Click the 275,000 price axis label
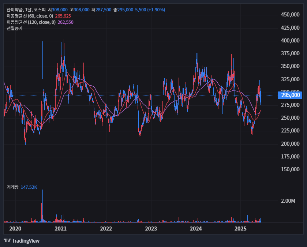Screen dimensions: 307x247 click(x=290, y=105)
